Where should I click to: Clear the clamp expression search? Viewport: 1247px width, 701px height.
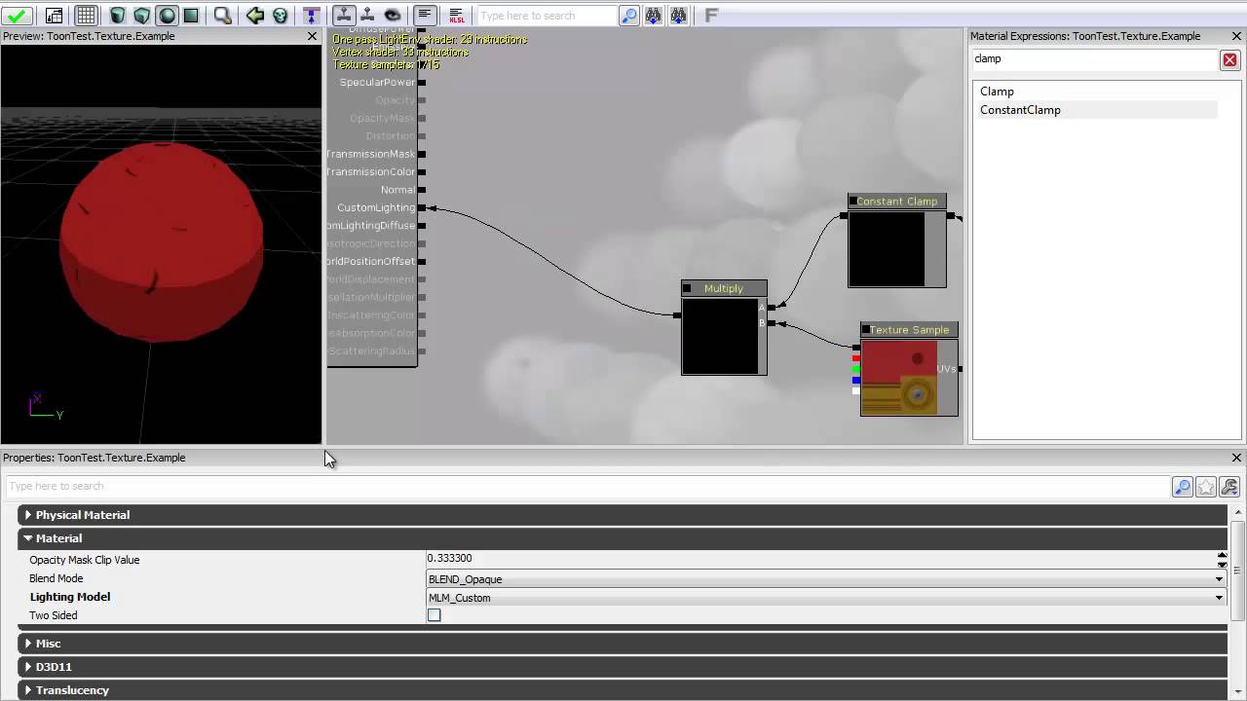click(x=1229, y=59)
